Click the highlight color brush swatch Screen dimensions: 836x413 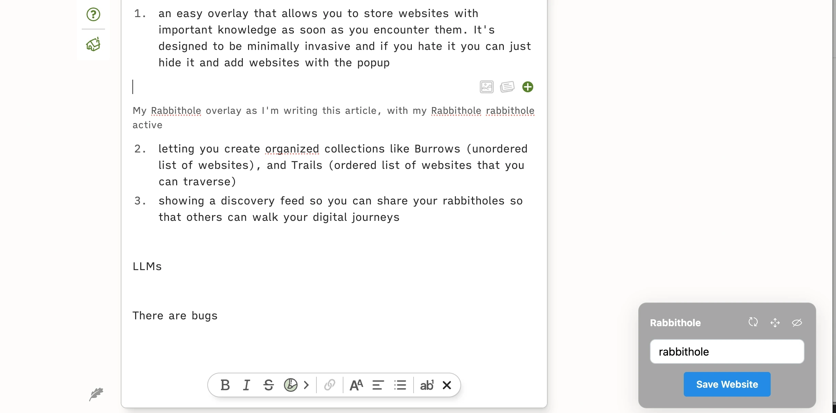290,385
